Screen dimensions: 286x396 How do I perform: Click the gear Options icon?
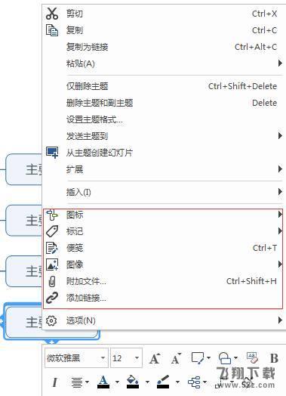click(x=51, y=320)
